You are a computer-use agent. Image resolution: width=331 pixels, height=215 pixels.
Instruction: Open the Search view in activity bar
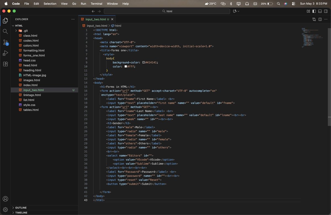[x=5, y=32]
